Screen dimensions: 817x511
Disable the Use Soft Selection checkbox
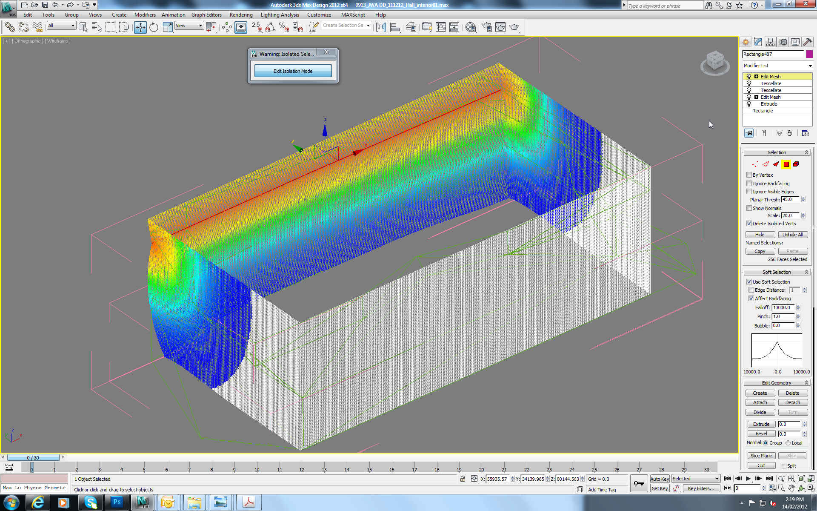pyautogui.click(x=749, y=282)
